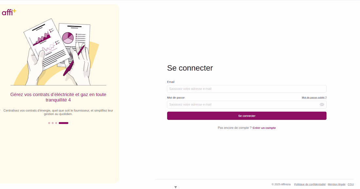Image resolution: width=360 pixels, height=189 pixels.
Task: Select the third carousel dot
Action: pyautogui.click(x=56, y=123)
